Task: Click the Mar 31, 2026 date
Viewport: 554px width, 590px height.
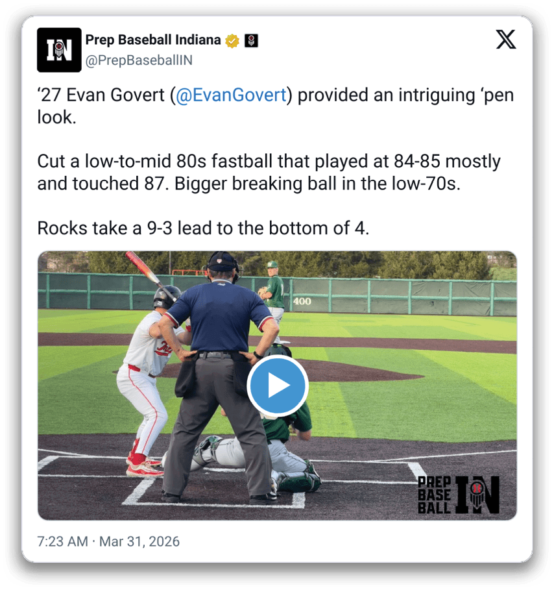Action: point(139,541)
